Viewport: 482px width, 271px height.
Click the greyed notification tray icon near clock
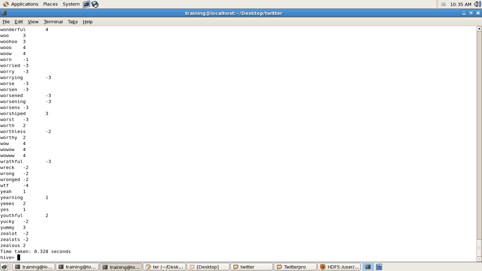(444, 5)
